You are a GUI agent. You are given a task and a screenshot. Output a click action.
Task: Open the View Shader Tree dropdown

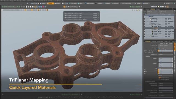(152, 11)
